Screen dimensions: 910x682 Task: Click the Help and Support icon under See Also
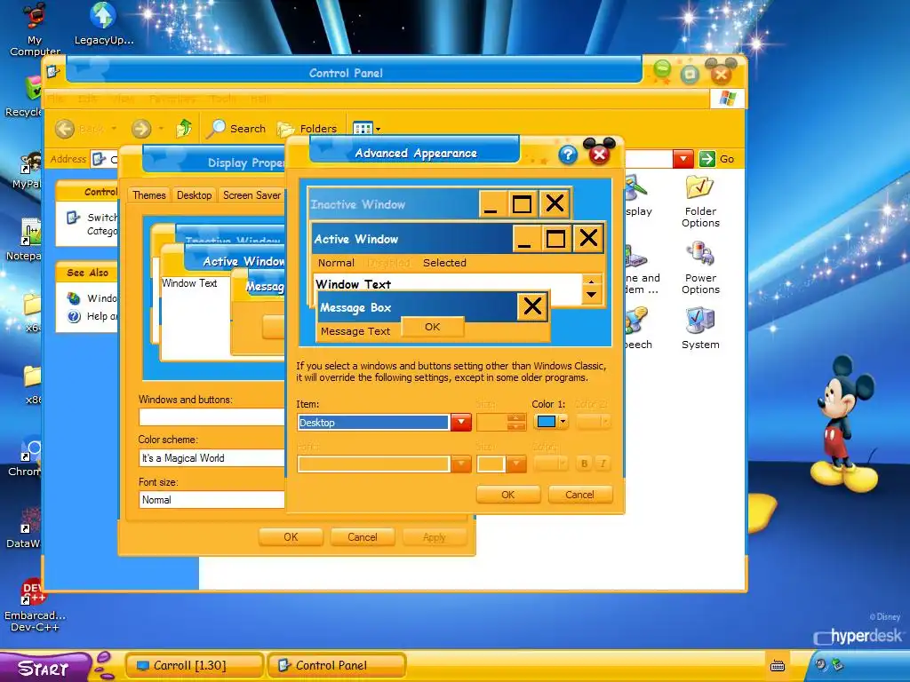[74, 316]
